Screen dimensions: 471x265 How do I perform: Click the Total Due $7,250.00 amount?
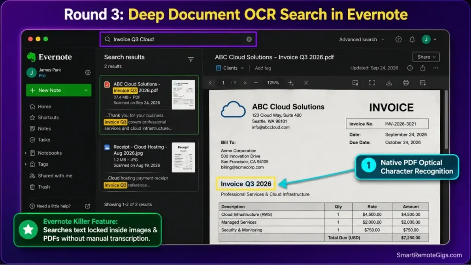click(x=411, y=238)
